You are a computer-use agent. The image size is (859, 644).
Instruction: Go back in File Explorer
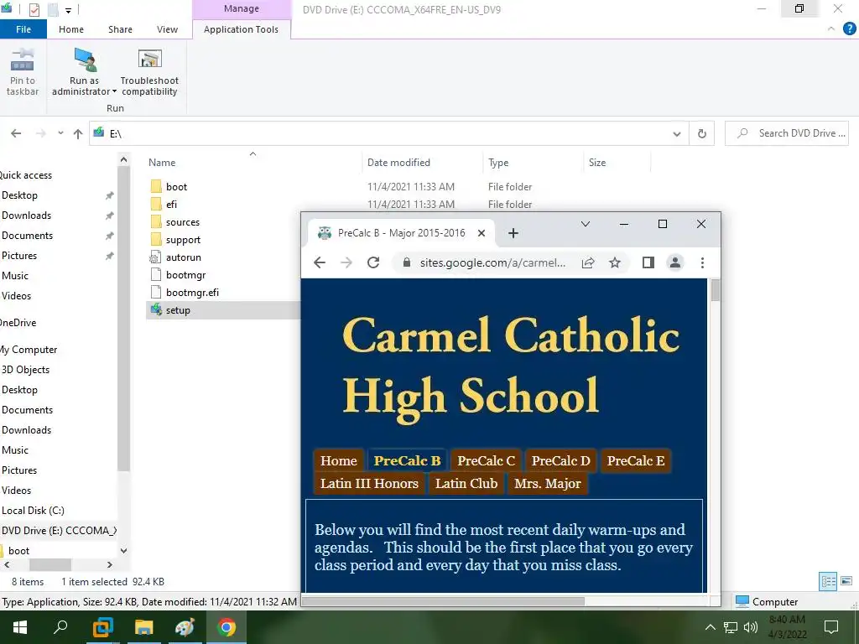coord(16,133)
